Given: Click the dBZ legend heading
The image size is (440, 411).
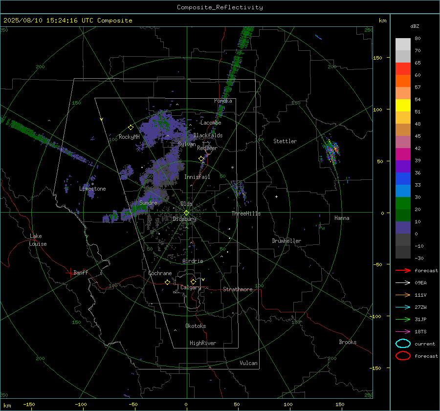Looking at the screenshot, I should click(415, 26).
